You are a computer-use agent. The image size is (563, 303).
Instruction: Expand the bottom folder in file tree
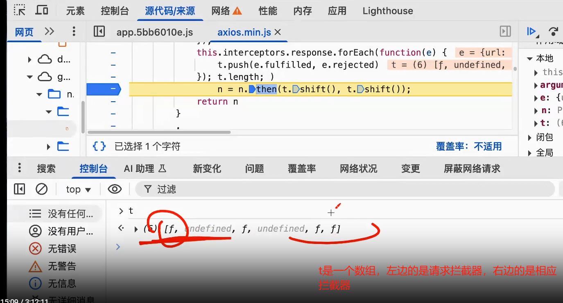tap(49, 146)
